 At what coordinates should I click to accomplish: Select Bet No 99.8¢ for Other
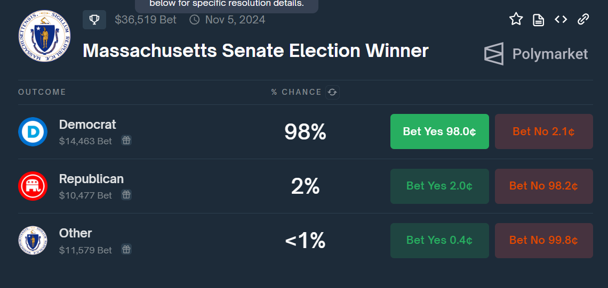tap(543, 240)
